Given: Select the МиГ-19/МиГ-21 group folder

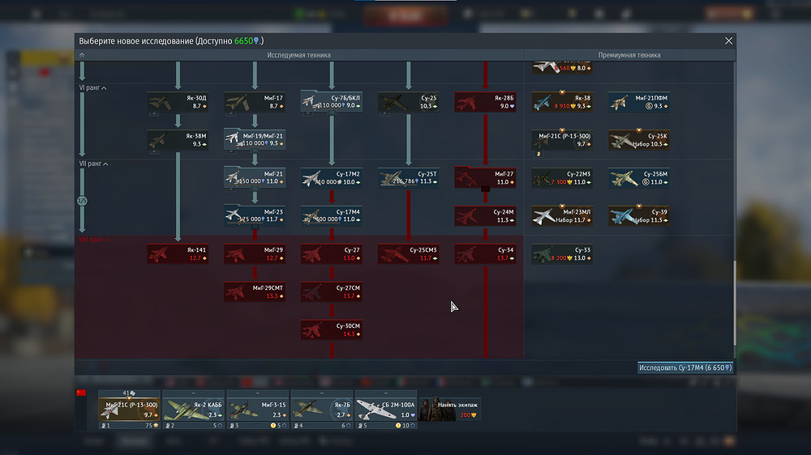Looking at the screenshot, I should point(255,140).
